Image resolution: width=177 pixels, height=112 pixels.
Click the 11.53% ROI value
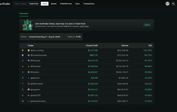click(148, 101)
